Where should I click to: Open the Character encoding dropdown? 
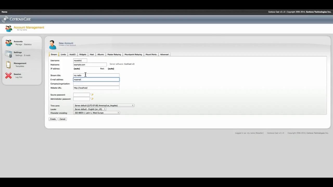tap(97, 113)
